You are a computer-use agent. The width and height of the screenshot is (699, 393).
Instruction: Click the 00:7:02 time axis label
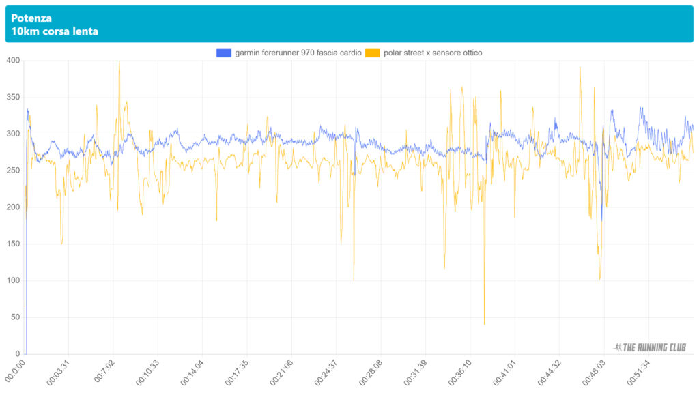[104, 371]
